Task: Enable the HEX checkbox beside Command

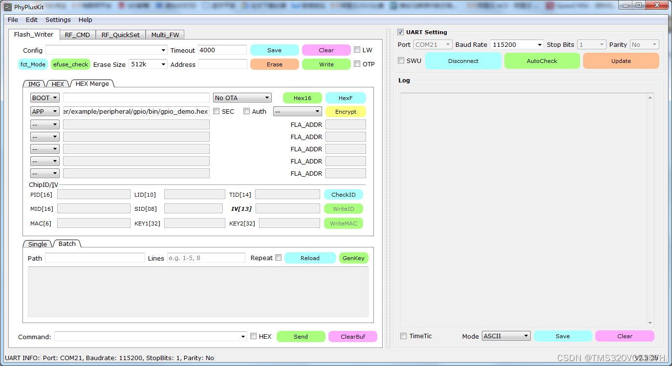Action: pyautogui.click(x=253, y=336)
